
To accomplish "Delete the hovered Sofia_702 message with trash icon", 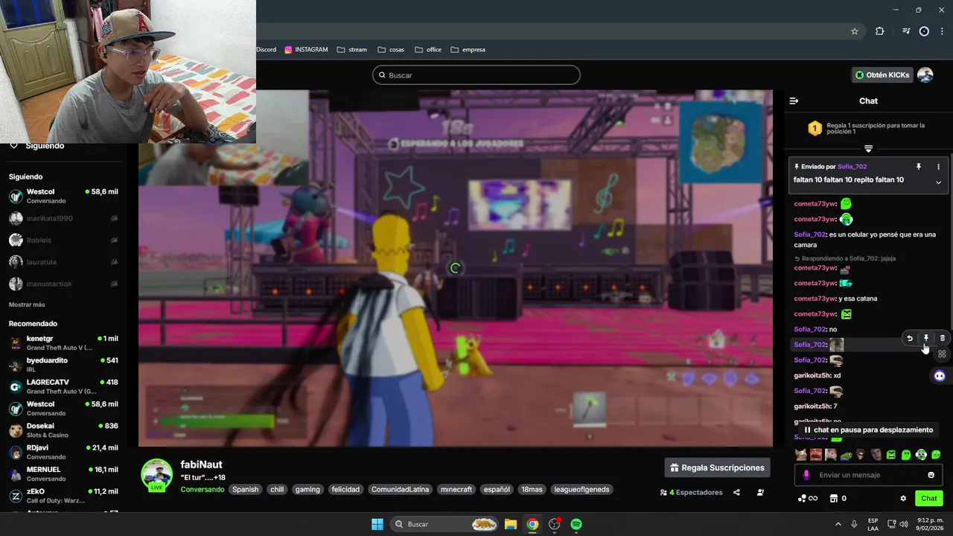I will coord(943,338).
